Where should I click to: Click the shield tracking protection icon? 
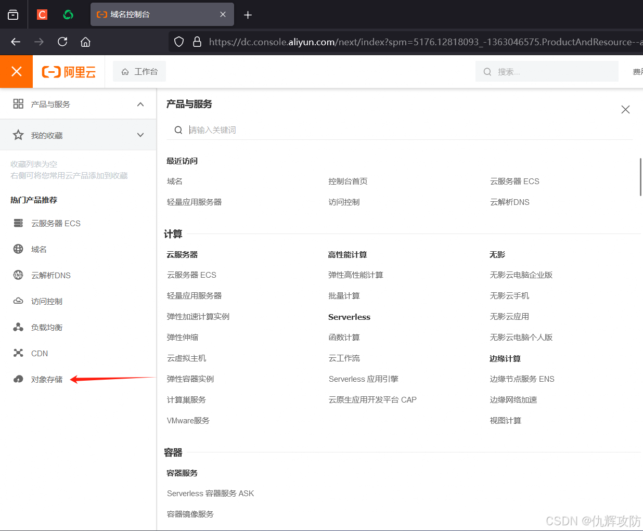click(179, 42)
